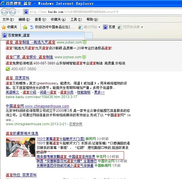Click verification shield beside www.jiutian.com
182x179 pixels.
tap(84, 42)
